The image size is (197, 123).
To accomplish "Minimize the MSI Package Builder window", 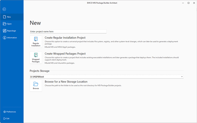I will click(182, 3).
